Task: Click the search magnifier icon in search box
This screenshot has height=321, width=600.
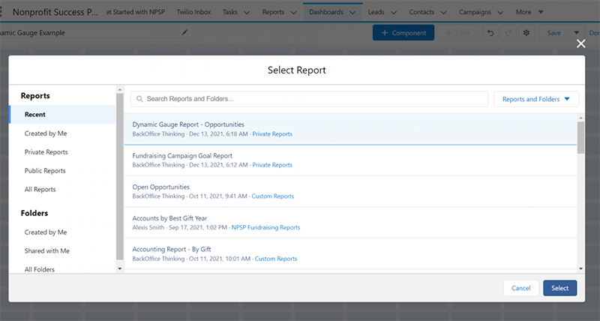Action: [139, 99]
